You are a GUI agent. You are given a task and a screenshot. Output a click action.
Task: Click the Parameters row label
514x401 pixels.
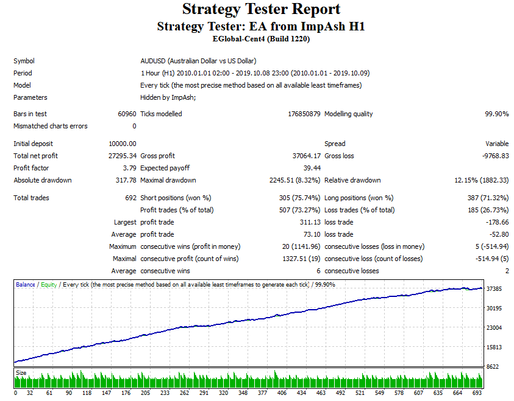point(30,97)
